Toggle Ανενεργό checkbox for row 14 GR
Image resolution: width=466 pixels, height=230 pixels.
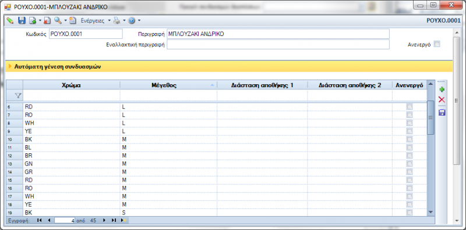click(x=409, y=171)
